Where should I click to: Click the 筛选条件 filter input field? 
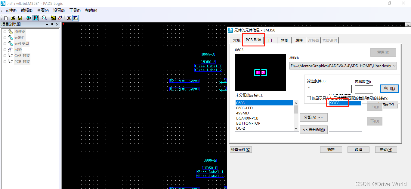pyautogui.click(x=329, y=89)
